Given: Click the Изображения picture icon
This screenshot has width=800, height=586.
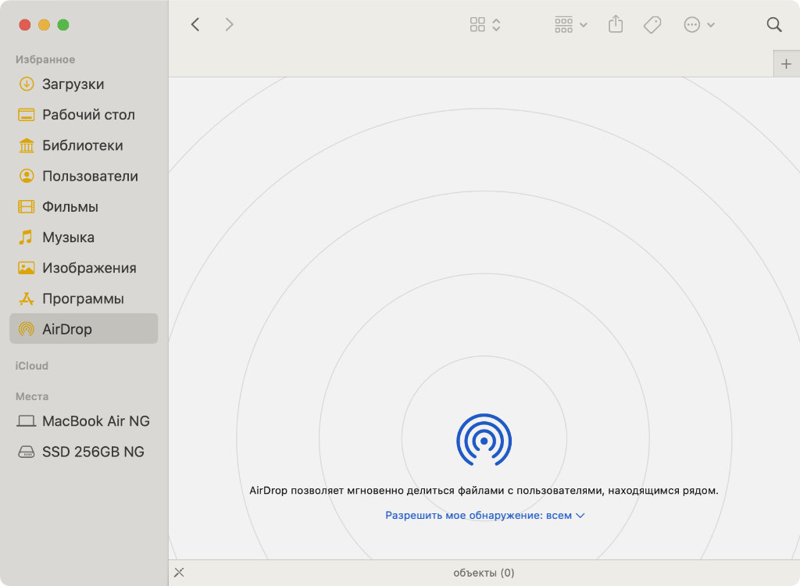Looking at the screenshot, I should tap(27, 267).
